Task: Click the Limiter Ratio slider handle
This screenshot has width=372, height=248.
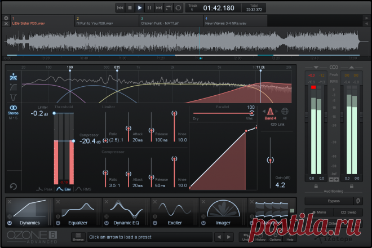Action: click(x=105, y=140)
